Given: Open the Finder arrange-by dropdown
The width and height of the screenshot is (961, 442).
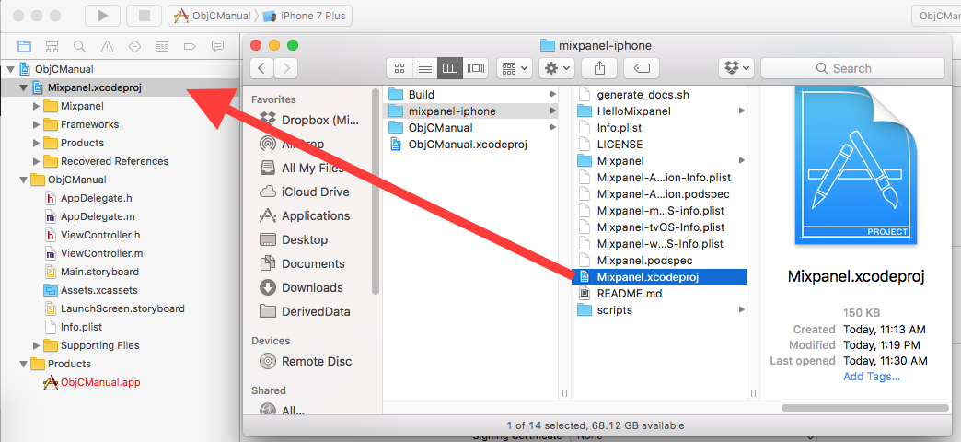Looking at the screenshot, I should click(x=515, y=68).
